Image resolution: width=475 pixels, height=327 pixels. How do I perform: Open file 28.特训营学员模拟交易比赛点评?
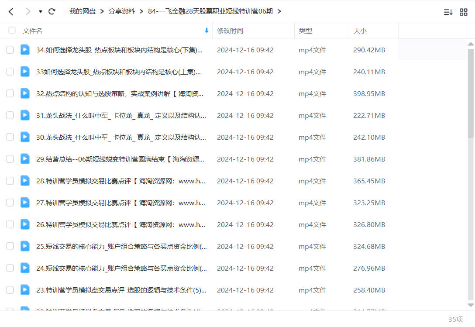pos(120,181)
